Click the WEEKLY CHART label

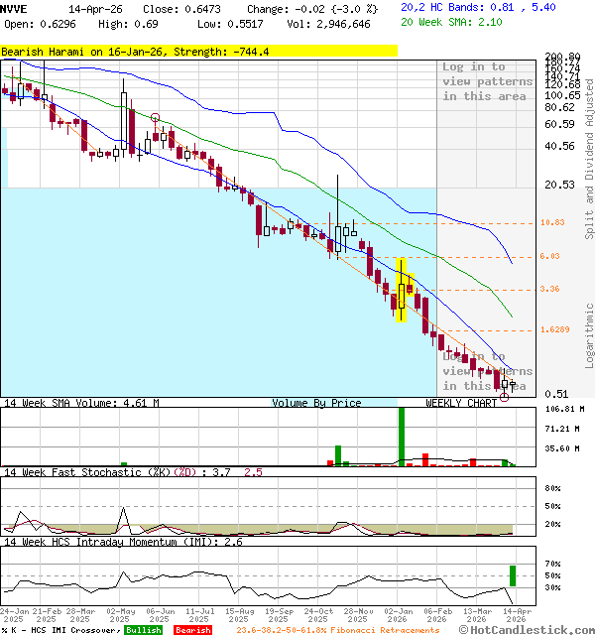[461, 404]
